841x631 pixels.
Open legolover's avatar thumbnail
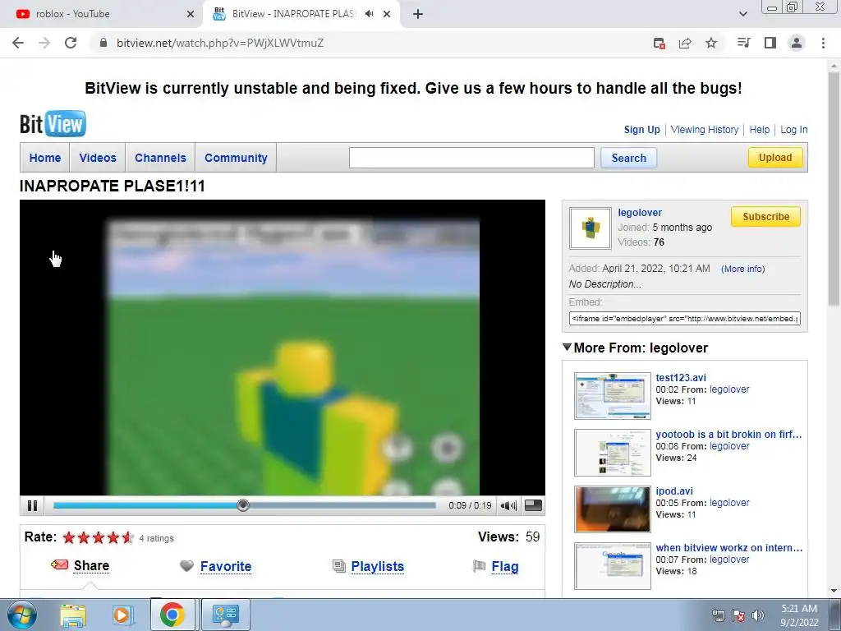pos(590,228)
